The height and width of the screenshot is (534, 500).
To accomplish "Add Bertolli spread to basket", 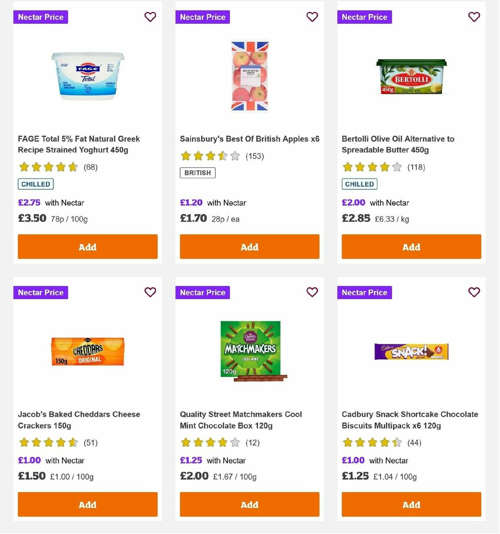I will click(411, 247).
